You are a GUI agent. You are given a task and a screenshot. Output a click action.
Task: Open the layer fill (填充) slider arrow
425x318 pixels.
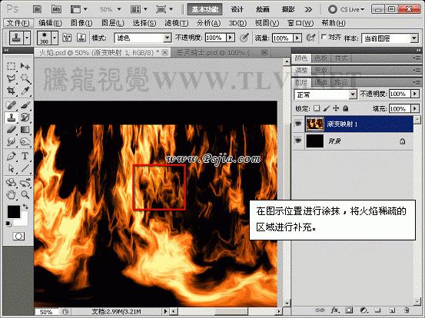(x=415, y=108)
